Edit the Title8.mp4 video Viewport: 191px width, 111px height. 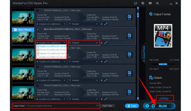click(129, 74)
